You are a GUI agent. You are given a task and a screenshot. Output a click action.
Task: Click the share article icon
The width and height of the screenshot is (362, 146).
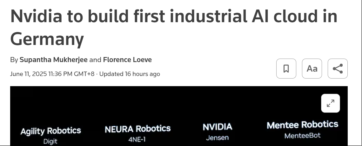click(338, 68)
